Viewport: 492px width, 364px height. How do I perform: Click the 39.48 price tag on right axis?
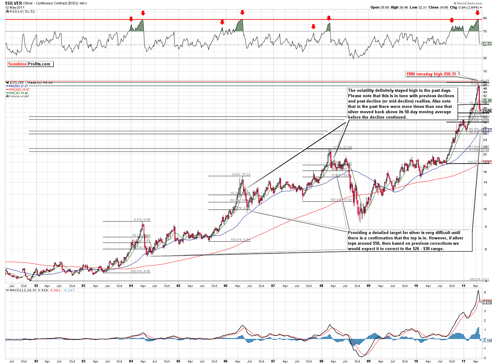pos(487,101)
